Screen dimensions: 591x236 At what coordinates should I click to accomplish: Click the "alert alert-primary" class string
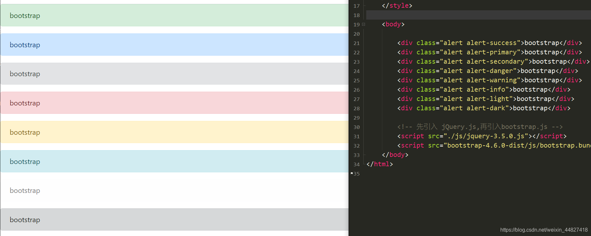click(480, 52)
